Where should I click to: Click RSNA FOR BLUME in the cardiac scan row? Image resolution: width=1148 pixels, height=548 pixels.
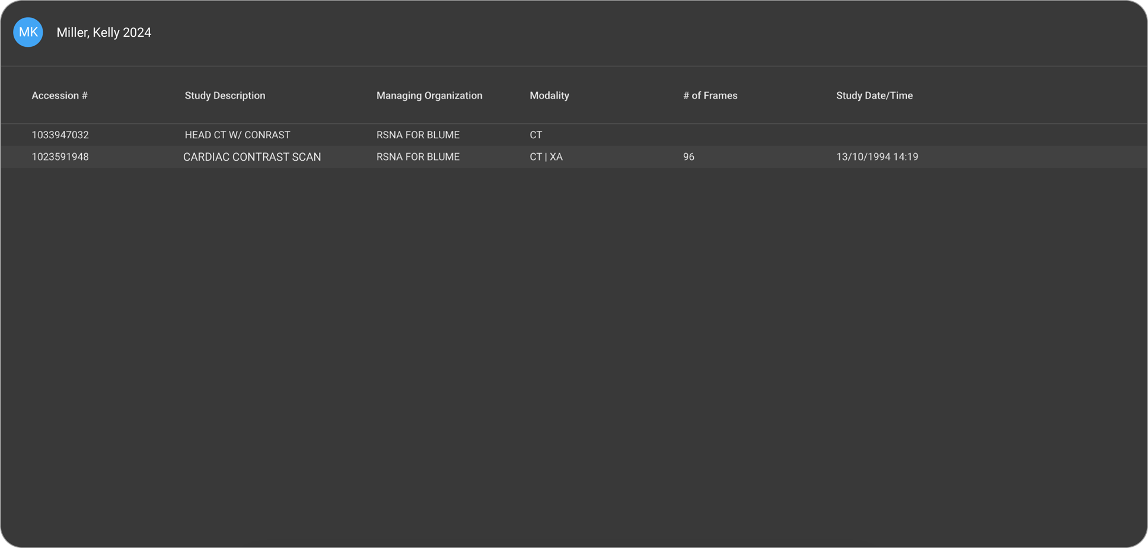[x=417, y=157]
